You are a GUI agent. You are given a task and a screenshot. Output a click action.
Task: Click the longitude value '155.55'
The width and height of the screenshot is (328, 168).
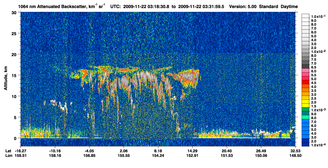click(x=124, y=155)
